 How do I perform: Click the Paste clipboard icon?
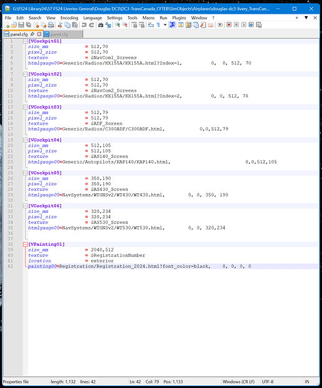point(75,25)
